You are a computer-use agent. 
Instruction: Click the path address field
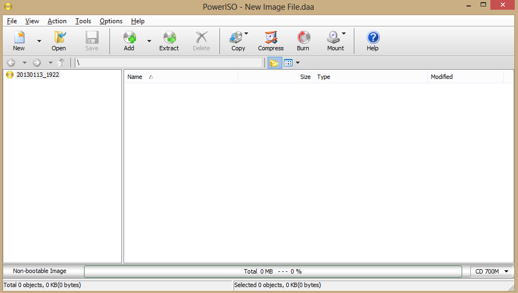coord(169,63)
